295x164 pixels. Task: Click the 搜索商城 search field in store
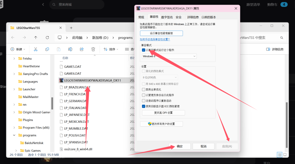(x=77, y=5)
